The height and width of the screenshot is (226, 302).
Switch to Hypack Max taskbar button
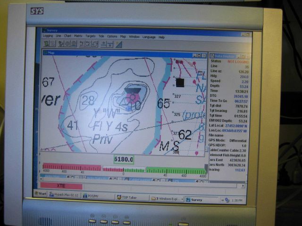64,195
